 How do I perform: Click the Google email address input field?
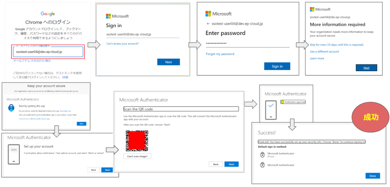coord(48,51)
